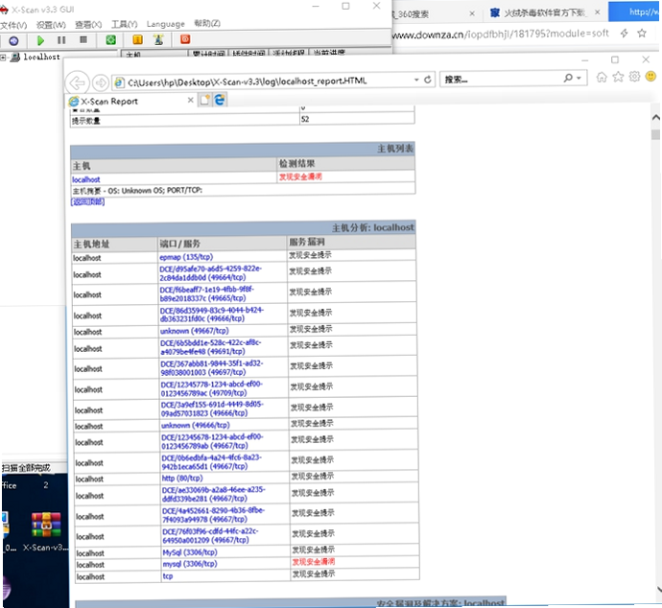Image resolution: width=662 pixels, height=608 pixels.
Task: Select localhost in the X-Scan host tree
Action: click(41, 57)
